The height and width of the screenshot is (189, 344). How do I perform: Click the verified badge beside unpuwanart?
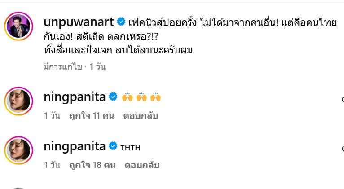pyautogui.click(x=121, y=22)
